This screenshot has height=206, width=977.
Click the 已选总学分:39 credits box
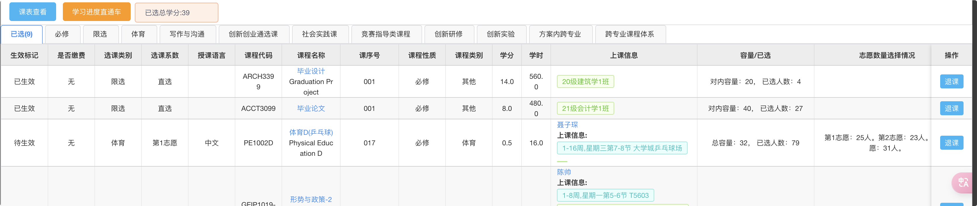pos(176,13)
